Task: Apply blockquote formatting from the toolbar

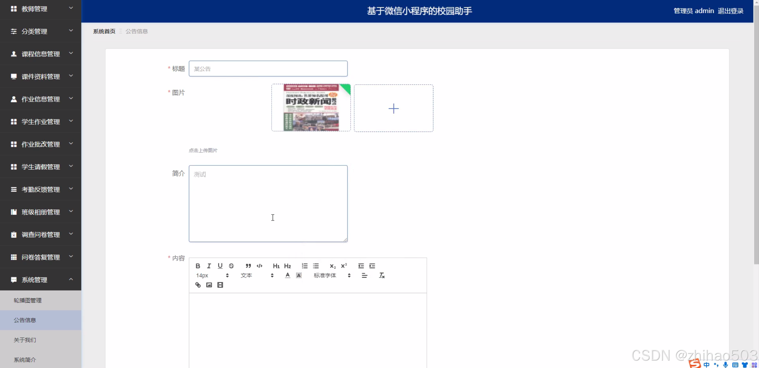Action: (x=248, y=266)
